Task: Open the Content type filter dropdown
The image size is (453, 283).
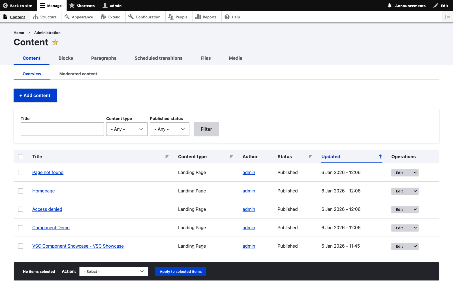Action: [127, 129]
